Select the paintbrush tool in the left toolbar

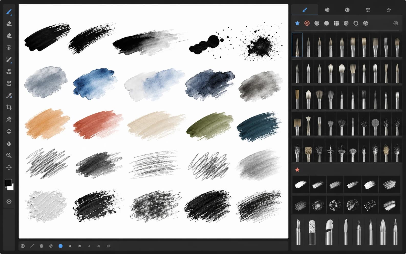pos(9,12)
